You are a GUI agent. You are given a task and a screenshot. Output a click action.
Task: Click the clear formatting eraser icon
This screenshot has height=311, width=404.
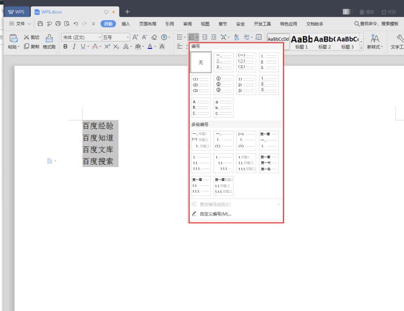coord(154,37)
